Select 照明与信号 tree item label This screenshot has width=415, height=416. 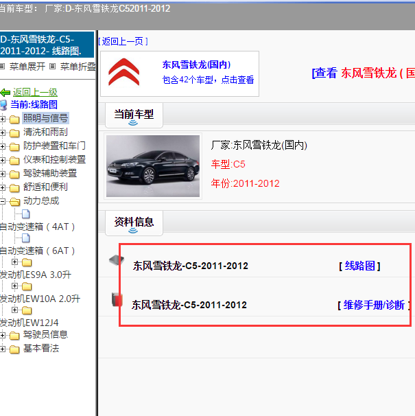pos(45,118)
